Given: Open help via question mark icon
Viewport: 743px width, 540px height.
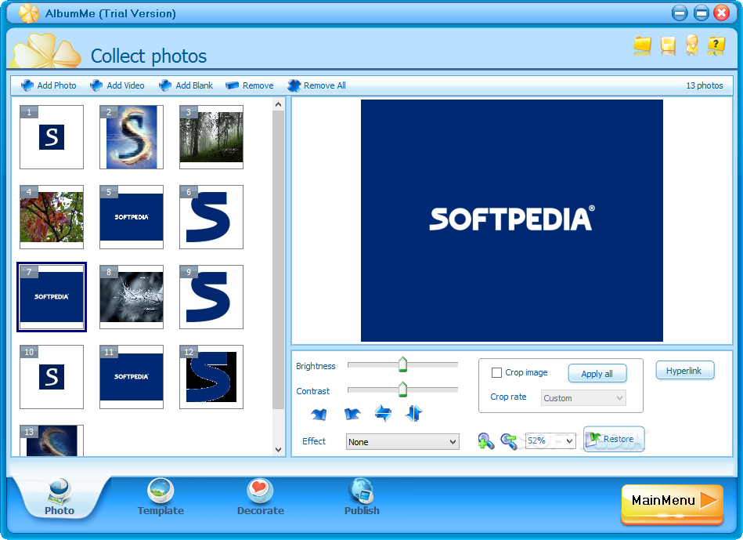Looking at the screenshot, I should point(716,45).
